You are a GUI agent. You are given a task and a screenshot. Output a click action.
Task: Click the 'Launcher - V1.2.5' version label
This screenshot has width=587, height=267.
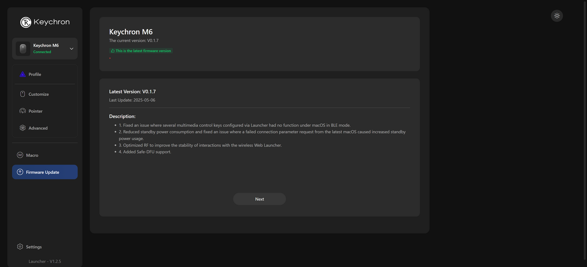[45, 262]
